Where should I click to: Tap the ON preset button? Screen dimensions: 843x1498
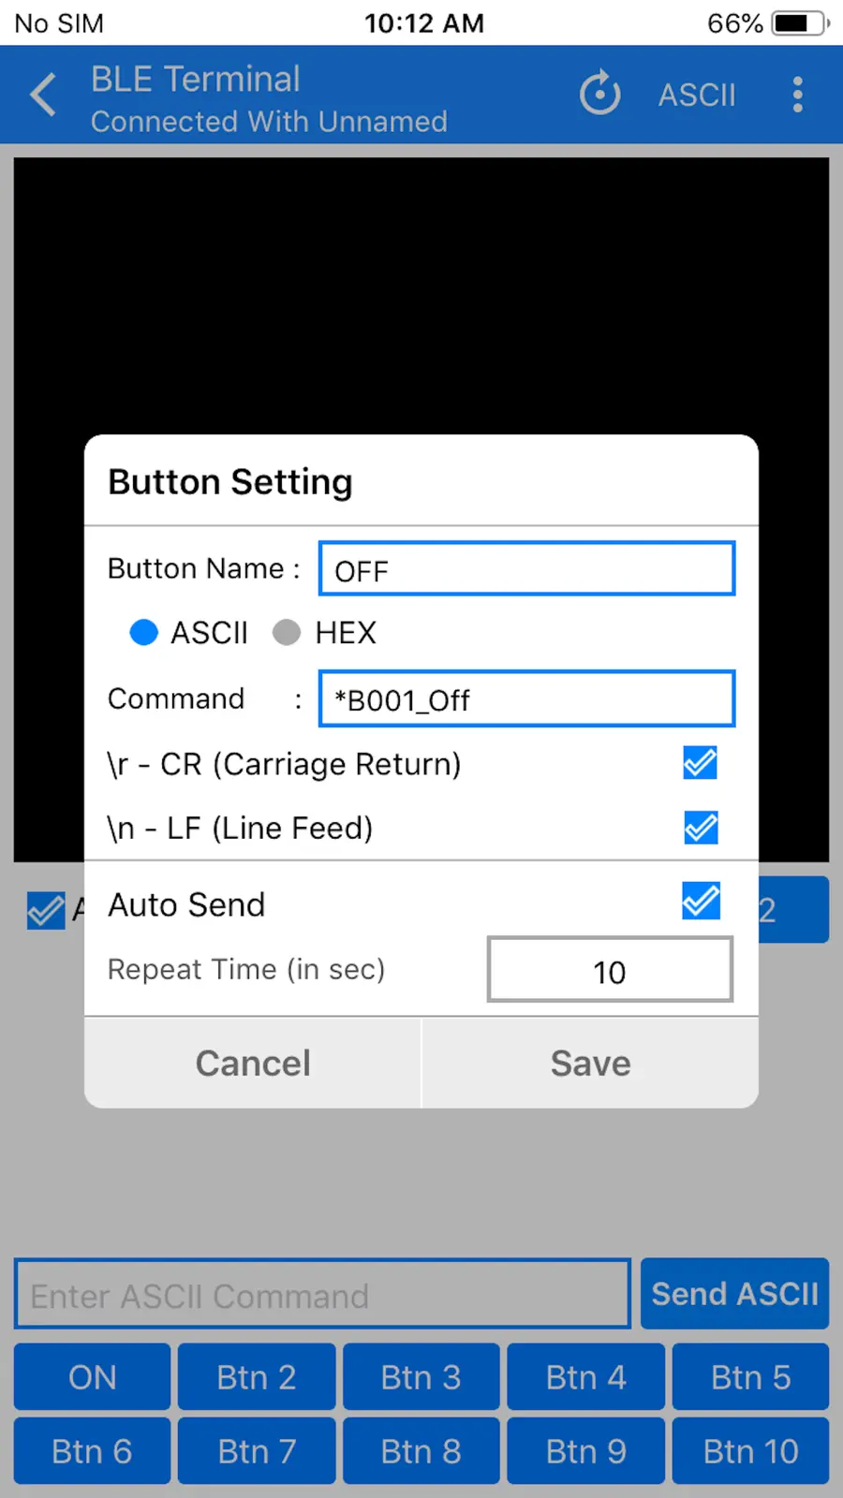(x=92, y=1377)
